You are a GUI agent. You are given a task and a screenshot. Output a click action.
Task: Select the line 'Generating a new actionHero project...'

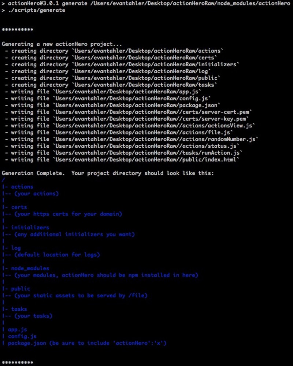click(x=62, y=44)
